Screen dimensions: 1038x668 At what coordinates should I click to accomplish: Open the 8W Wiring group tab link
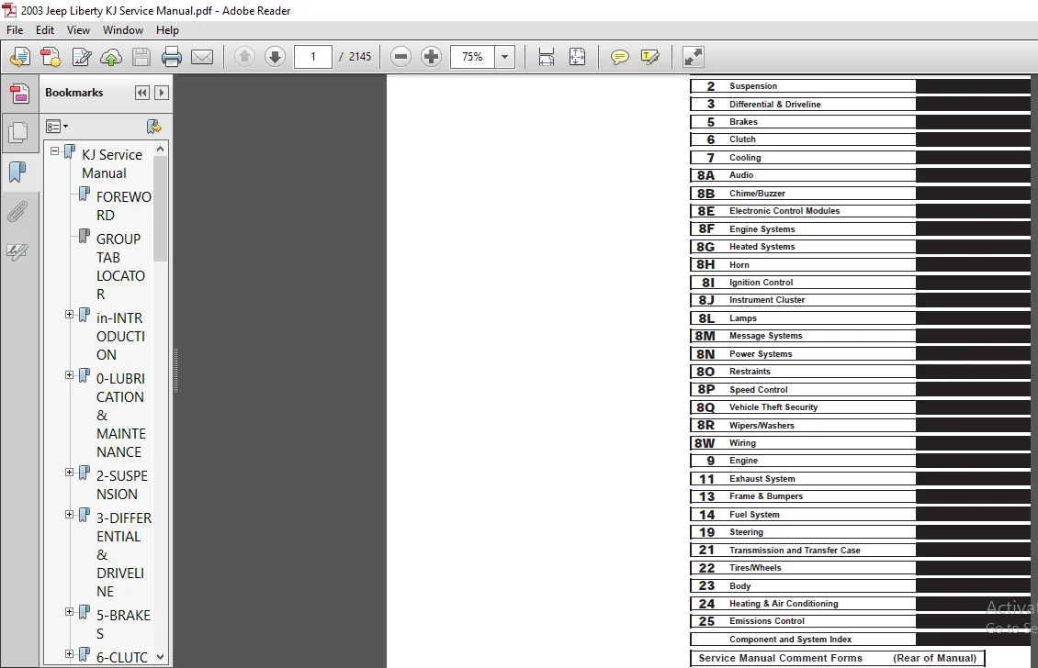(x=803, y=443)
